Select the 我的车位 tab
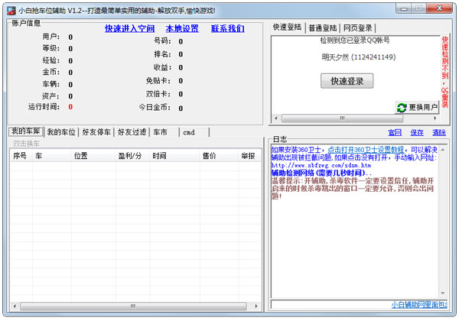The height and width of the screenshot is (318, 459). (61, 132)
